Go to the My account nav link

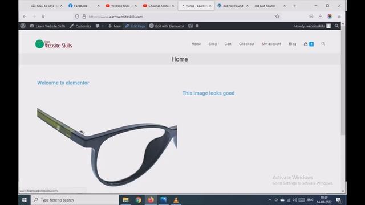tap(271, 44)
